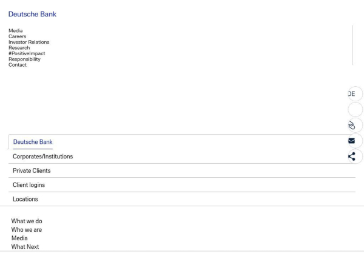Expand the Client logins section
This screenshot has height=273, width=364.
[29, 185]
